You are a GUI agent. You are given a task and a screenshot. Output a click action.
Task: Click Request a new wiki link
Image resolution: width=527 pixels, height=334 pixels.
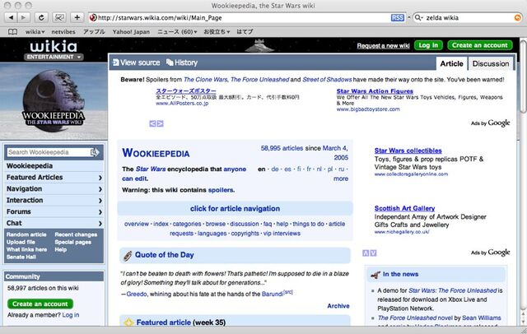tap(383, 45)
